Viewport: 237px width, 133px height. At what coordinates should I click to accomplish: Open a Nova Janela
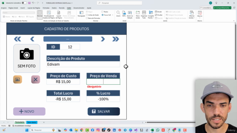pyautogui.click(x=138, y=15)
